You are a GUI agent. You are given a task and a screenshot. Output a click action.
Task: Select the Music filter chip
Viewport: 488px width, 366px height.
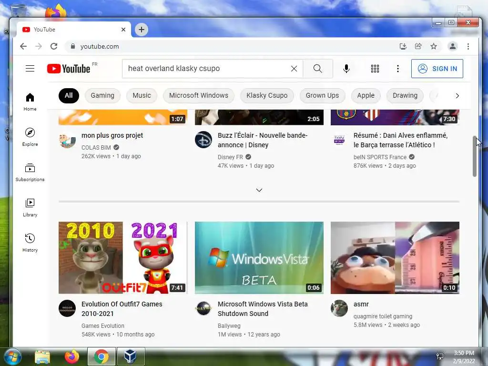[x=142, y=95]
